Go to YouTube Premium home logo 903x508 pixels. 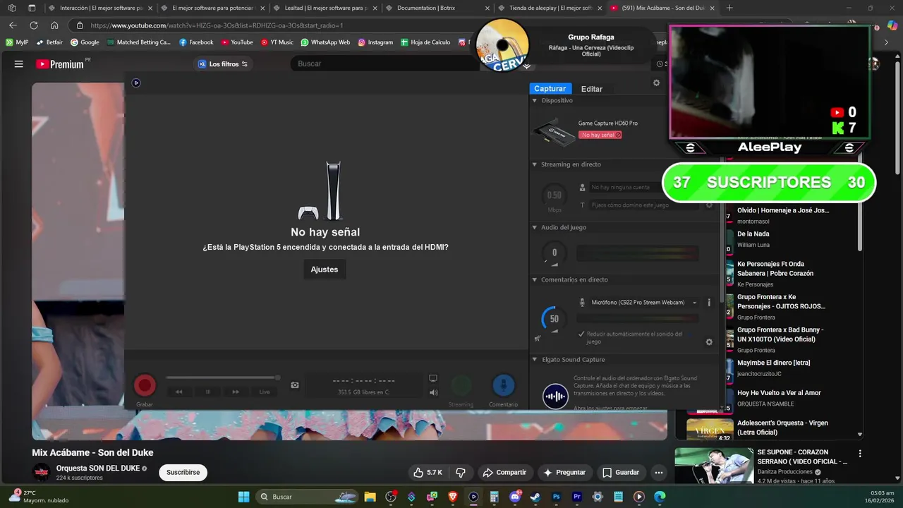pyautogui.click(x=60, y=64)
